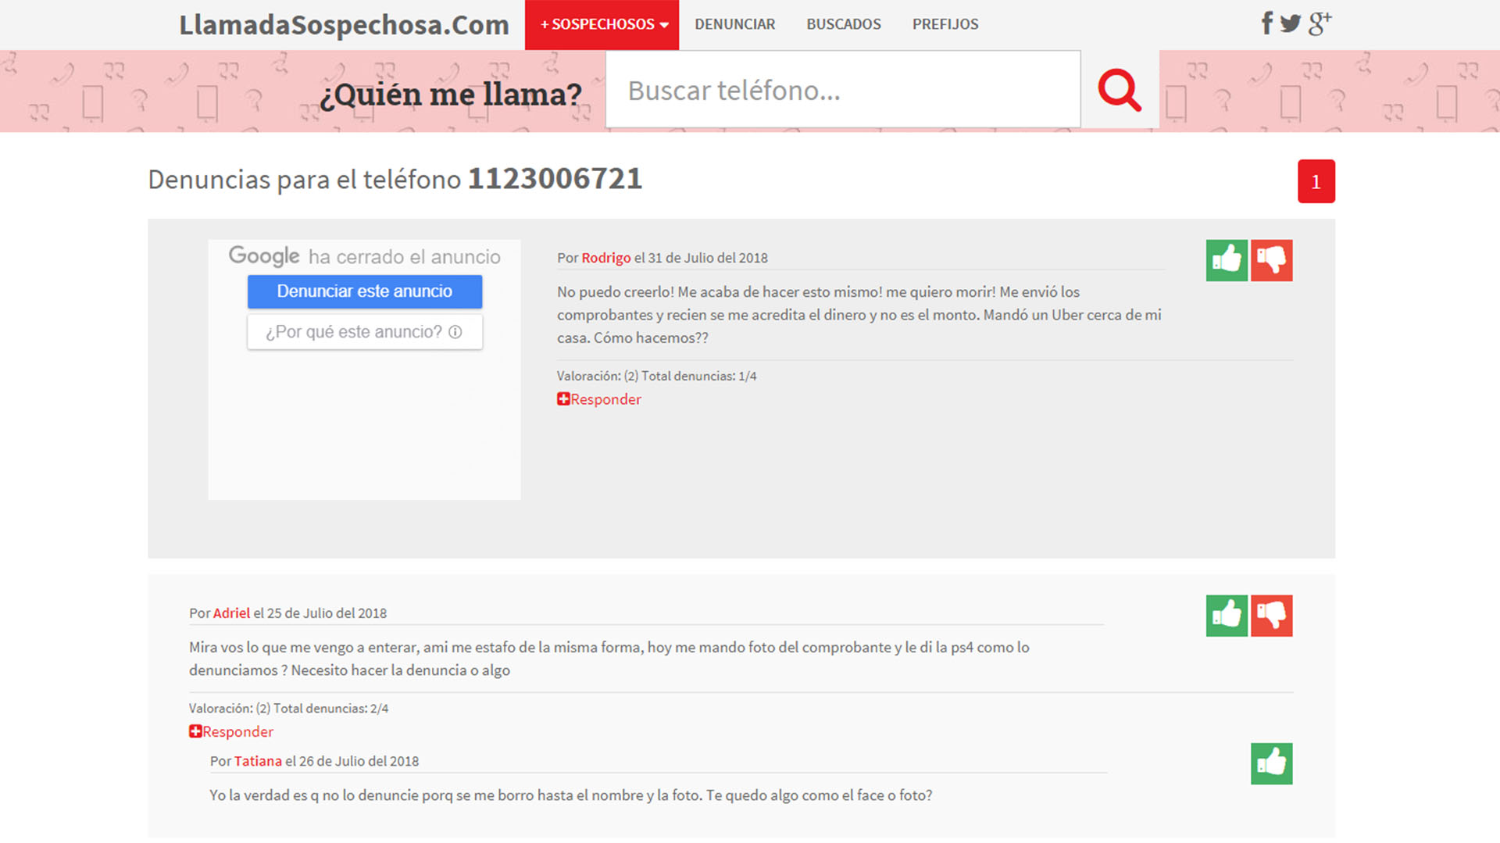Image resolution: width=1500 pixels, height=843 pixels.
Task: Click Responder link under Rodrigo's comment
Action: click(605, 399)
